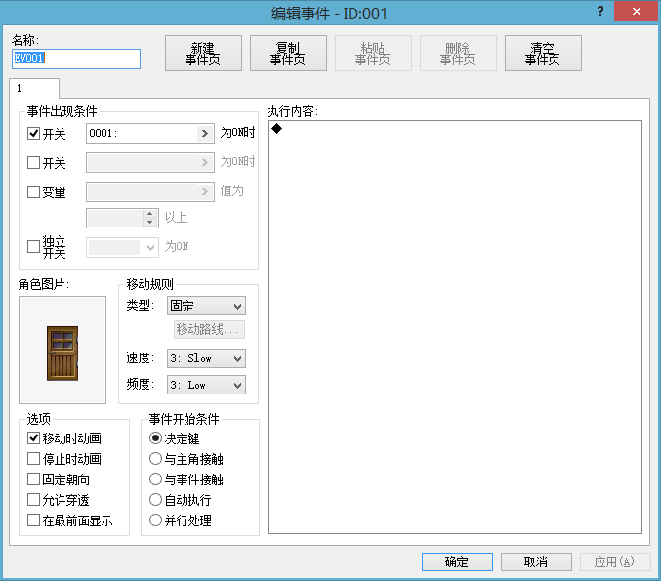Select the 决定键 trigger radio button

coord(155,438)
